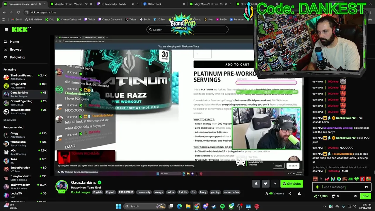Open Steam from the taskbar
Viewport: 375px width, 211px height.
click(214, 206)
